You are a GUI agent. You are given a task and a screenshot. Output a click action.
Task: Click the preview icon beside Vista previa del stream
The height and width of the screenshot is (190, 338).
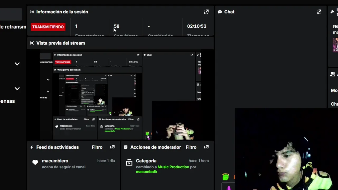pyautogui.click(x=32, y=43)
